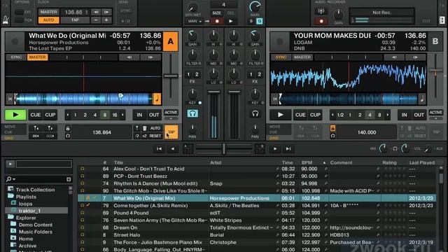This screenshot has height=252, width=448.
Task: Set loop IN point on Deck A
Action: [139, 115]
